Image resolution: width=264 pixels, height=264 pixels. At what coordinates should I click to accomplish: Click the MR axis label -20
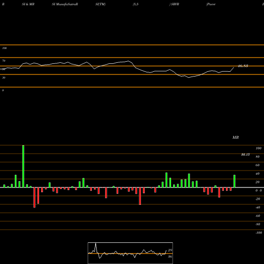point(258,199)
